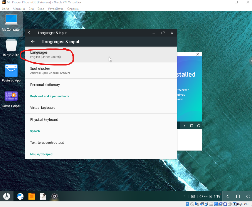Click the battery indicator in the status bar
The image size is (252, 207).
211,196
